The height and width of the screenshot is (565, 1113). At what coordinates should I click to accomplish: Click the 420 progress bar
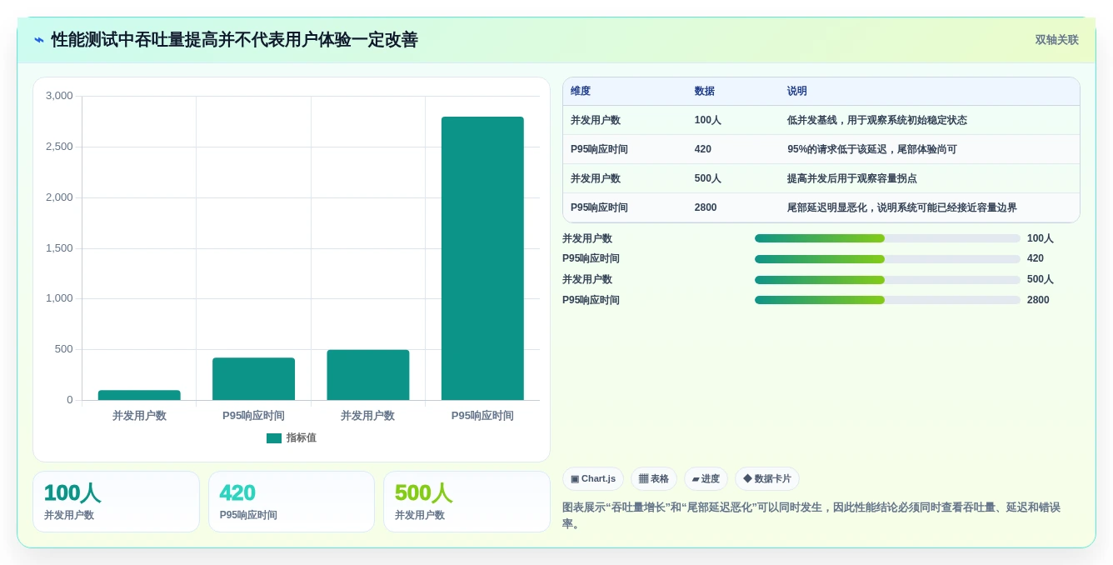[887, 259]
